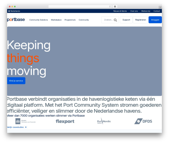Click the Registreren button
The image size is (169, 143).
pyautogui.click(x=141, y=20)
